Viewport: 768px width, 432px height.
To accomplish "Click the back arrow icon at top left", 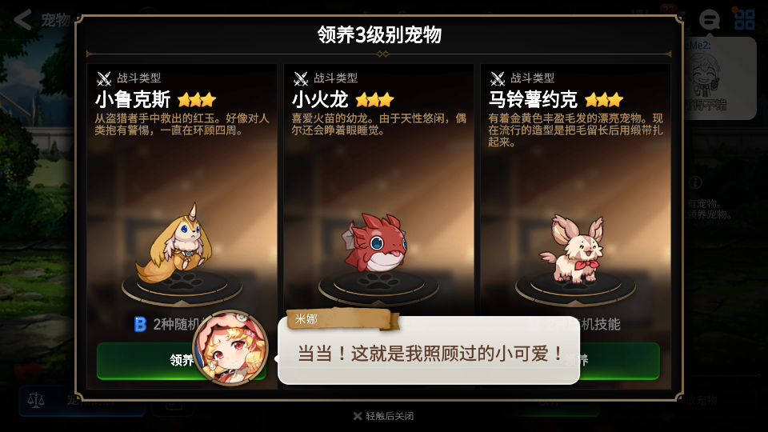I will [22, 19].
